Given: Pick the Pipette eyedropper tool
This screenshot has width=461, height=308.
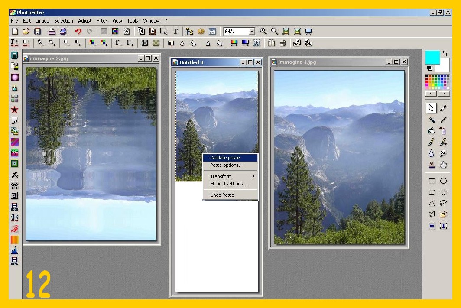Looking at the screenshot, I should point(443,108).
